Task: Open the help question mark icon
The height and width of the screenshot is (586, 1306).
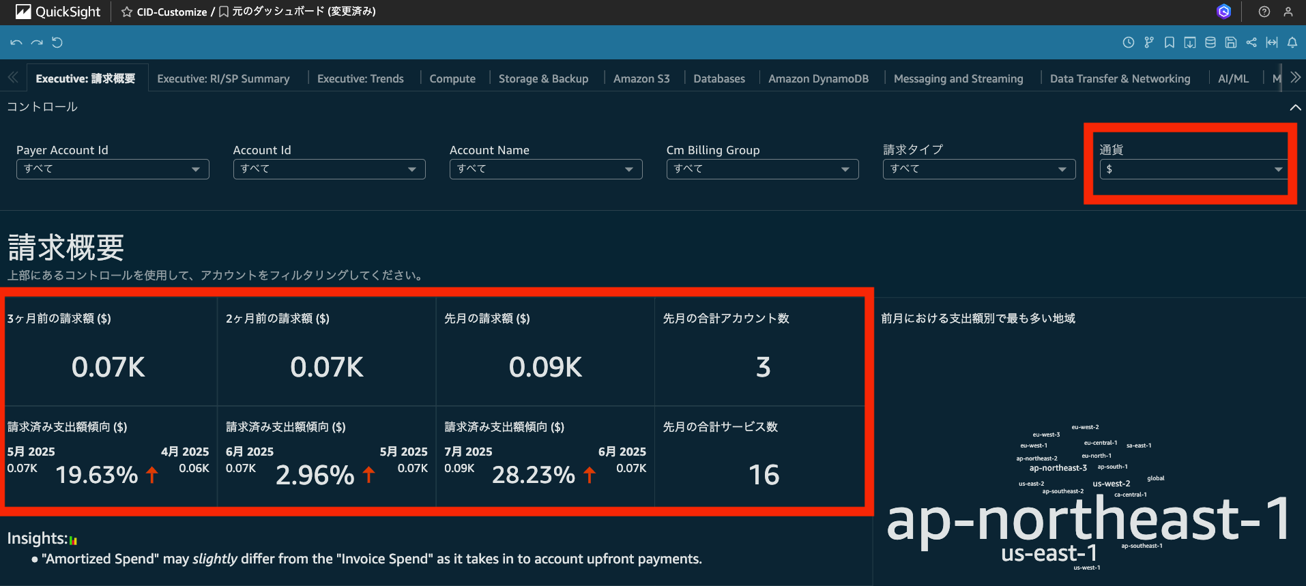Action: 1264,12
